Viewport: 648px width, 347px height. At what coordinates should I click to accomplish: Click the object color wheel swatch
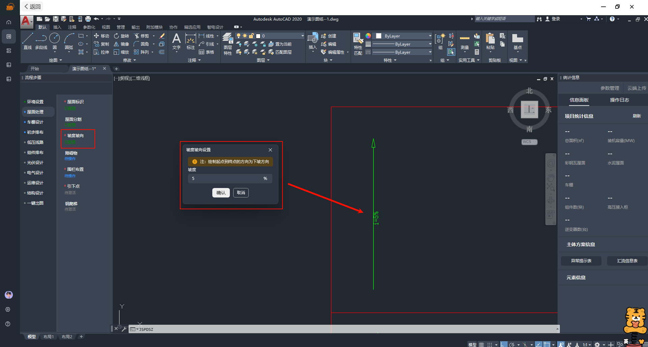tap(368, 36)
